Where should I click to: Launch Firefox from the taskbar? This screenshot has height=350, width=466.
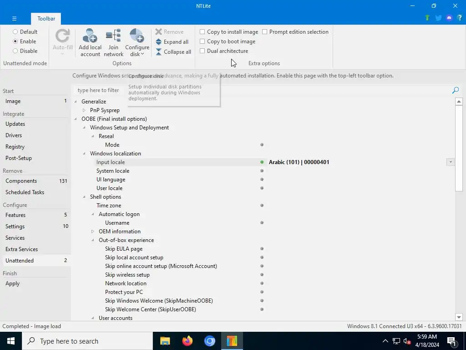187,341
